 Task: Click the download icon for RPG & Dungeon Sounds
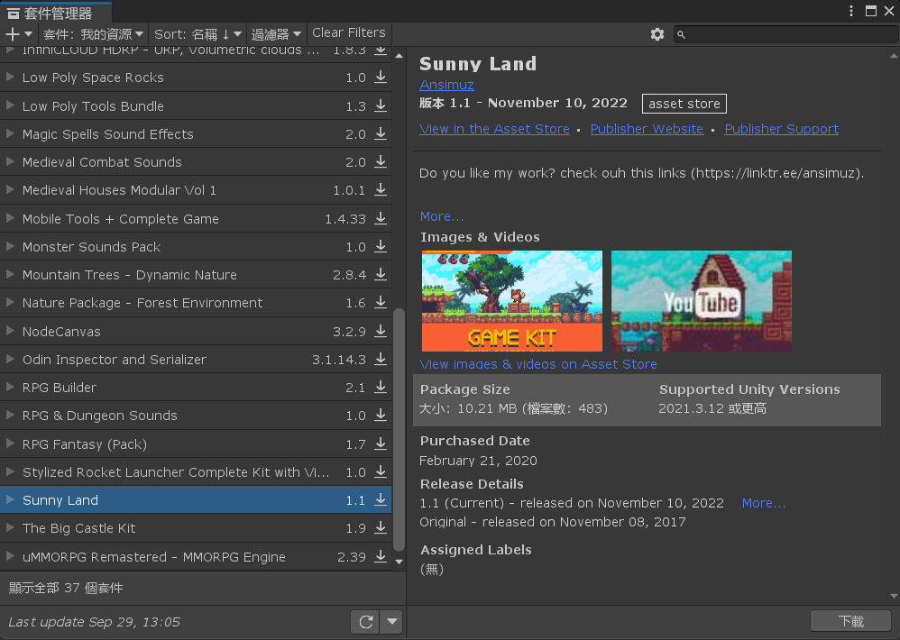(381, 416)
